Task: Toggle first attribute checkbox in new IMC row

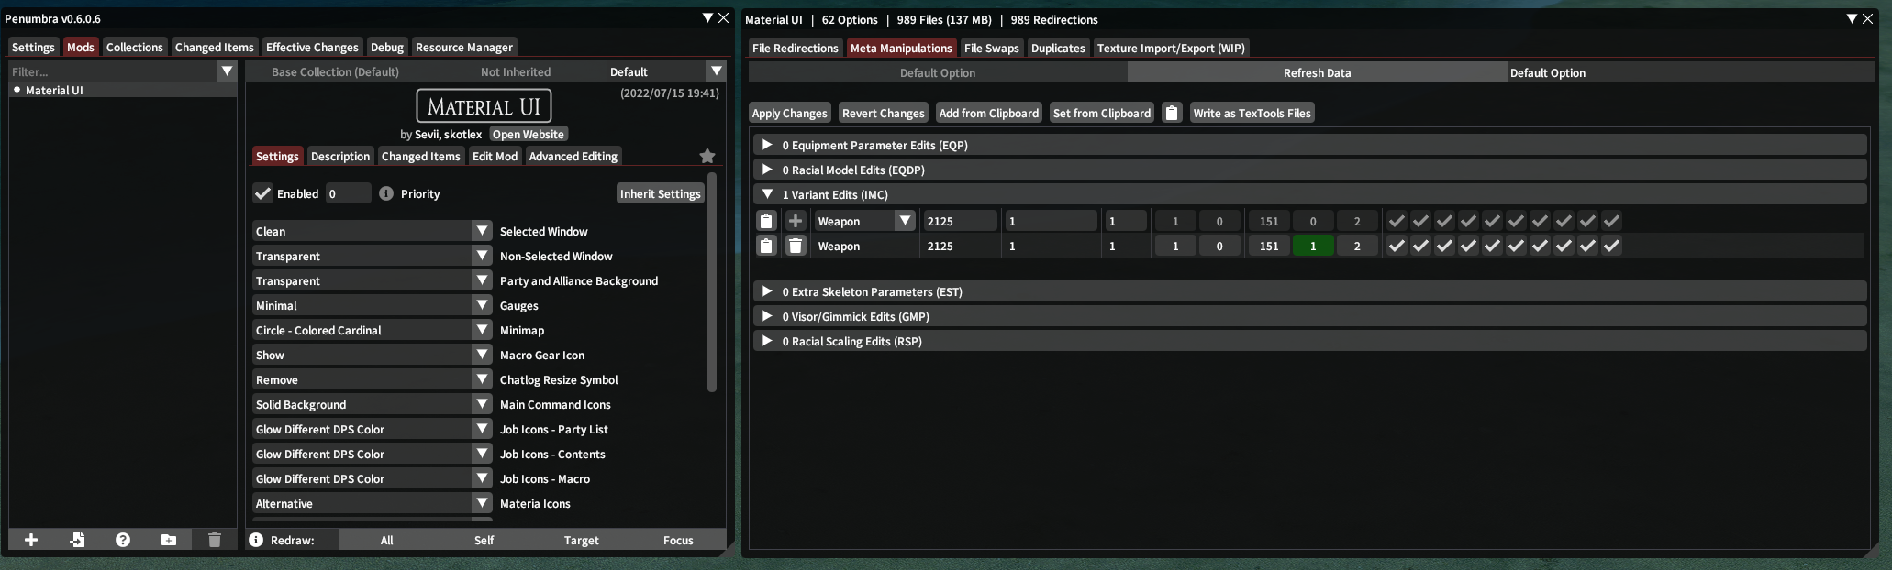Action: (x=1397, y=221)
